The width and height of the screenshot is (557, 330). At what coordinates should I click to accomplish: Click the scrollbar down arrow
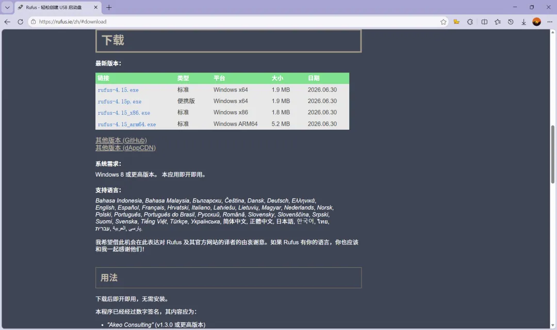552,325
